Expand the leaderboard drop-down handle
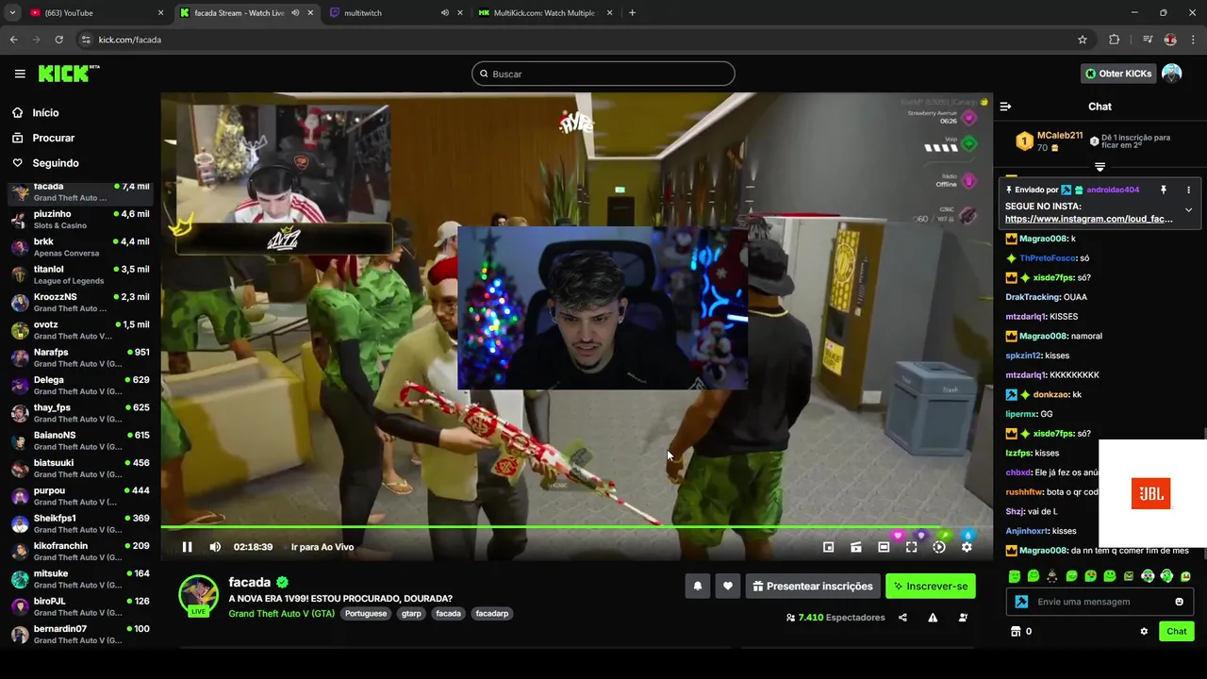The width and height of the screenshot is (1207, 679). point(1100,167)
